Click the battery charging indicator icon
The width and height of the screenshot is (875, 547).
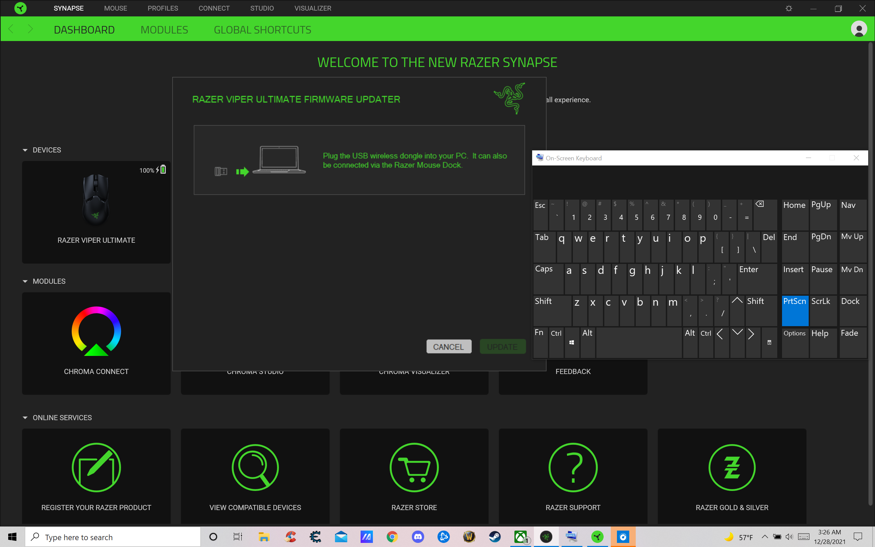pos(161,170)
